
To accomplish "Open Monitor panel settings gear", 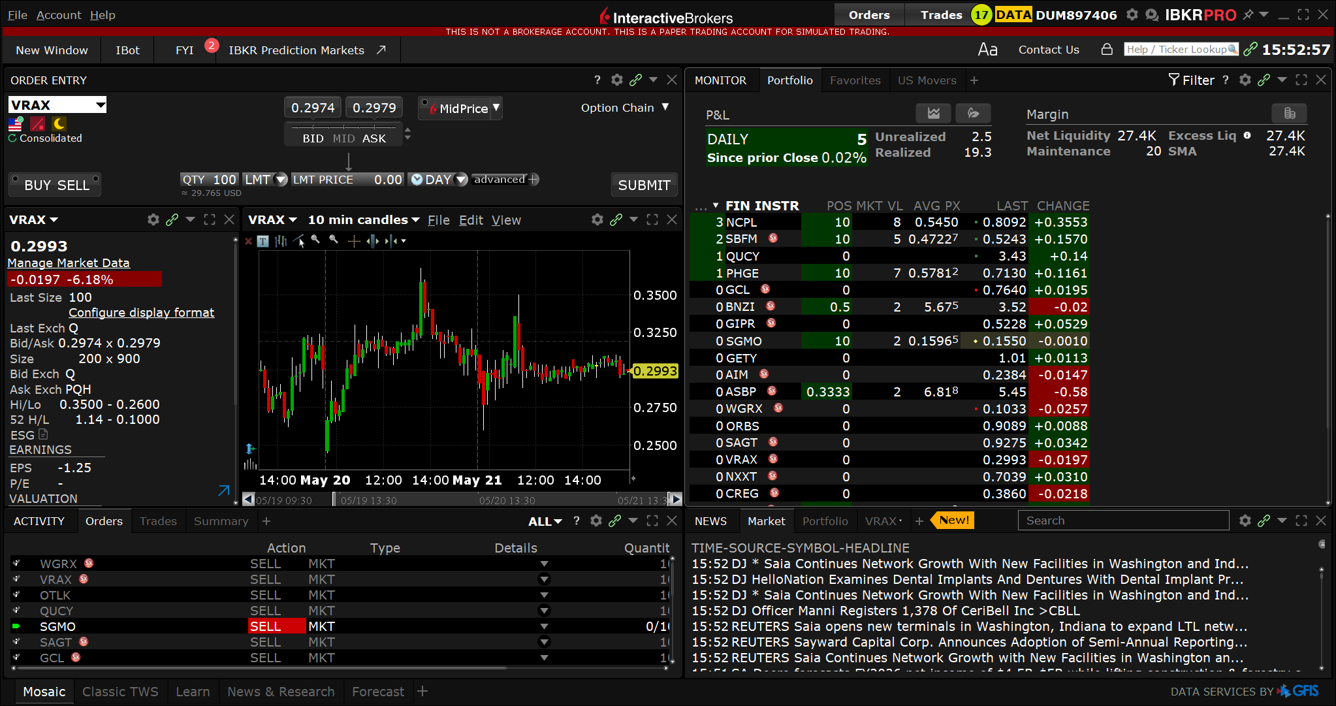I will pyautogui.click(x=1245, y=80).
